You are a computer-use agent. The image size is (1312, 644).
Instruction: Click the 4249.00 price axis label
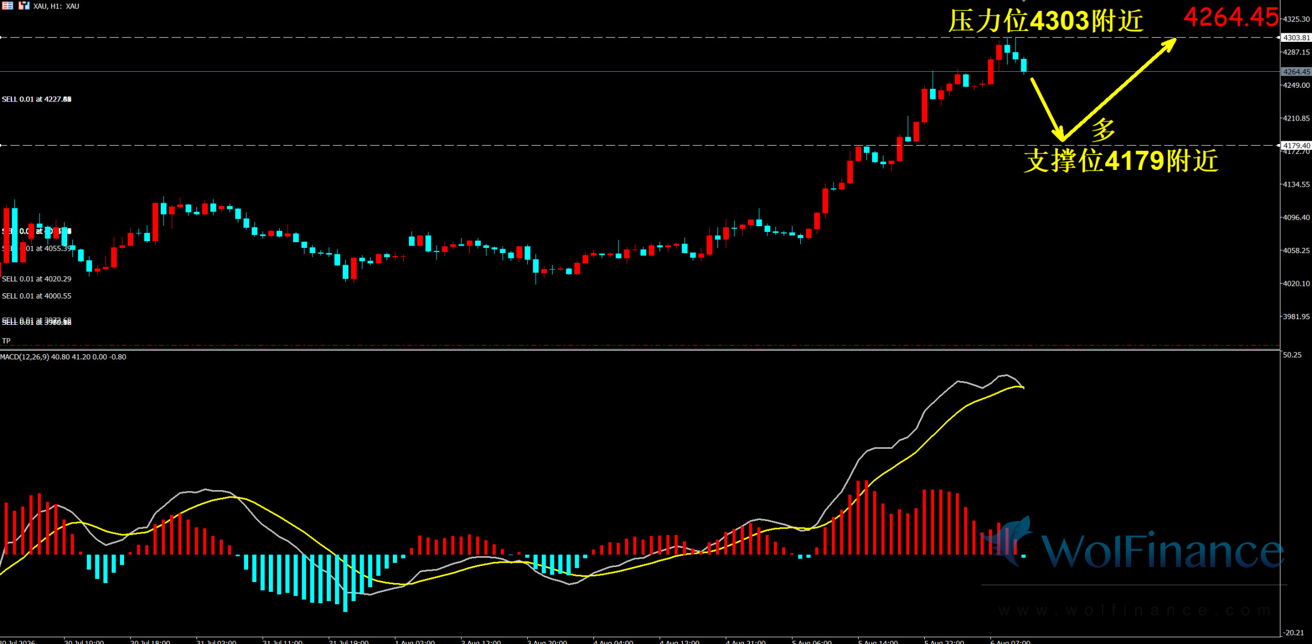pyautogui.click(x=1296, y=86)
